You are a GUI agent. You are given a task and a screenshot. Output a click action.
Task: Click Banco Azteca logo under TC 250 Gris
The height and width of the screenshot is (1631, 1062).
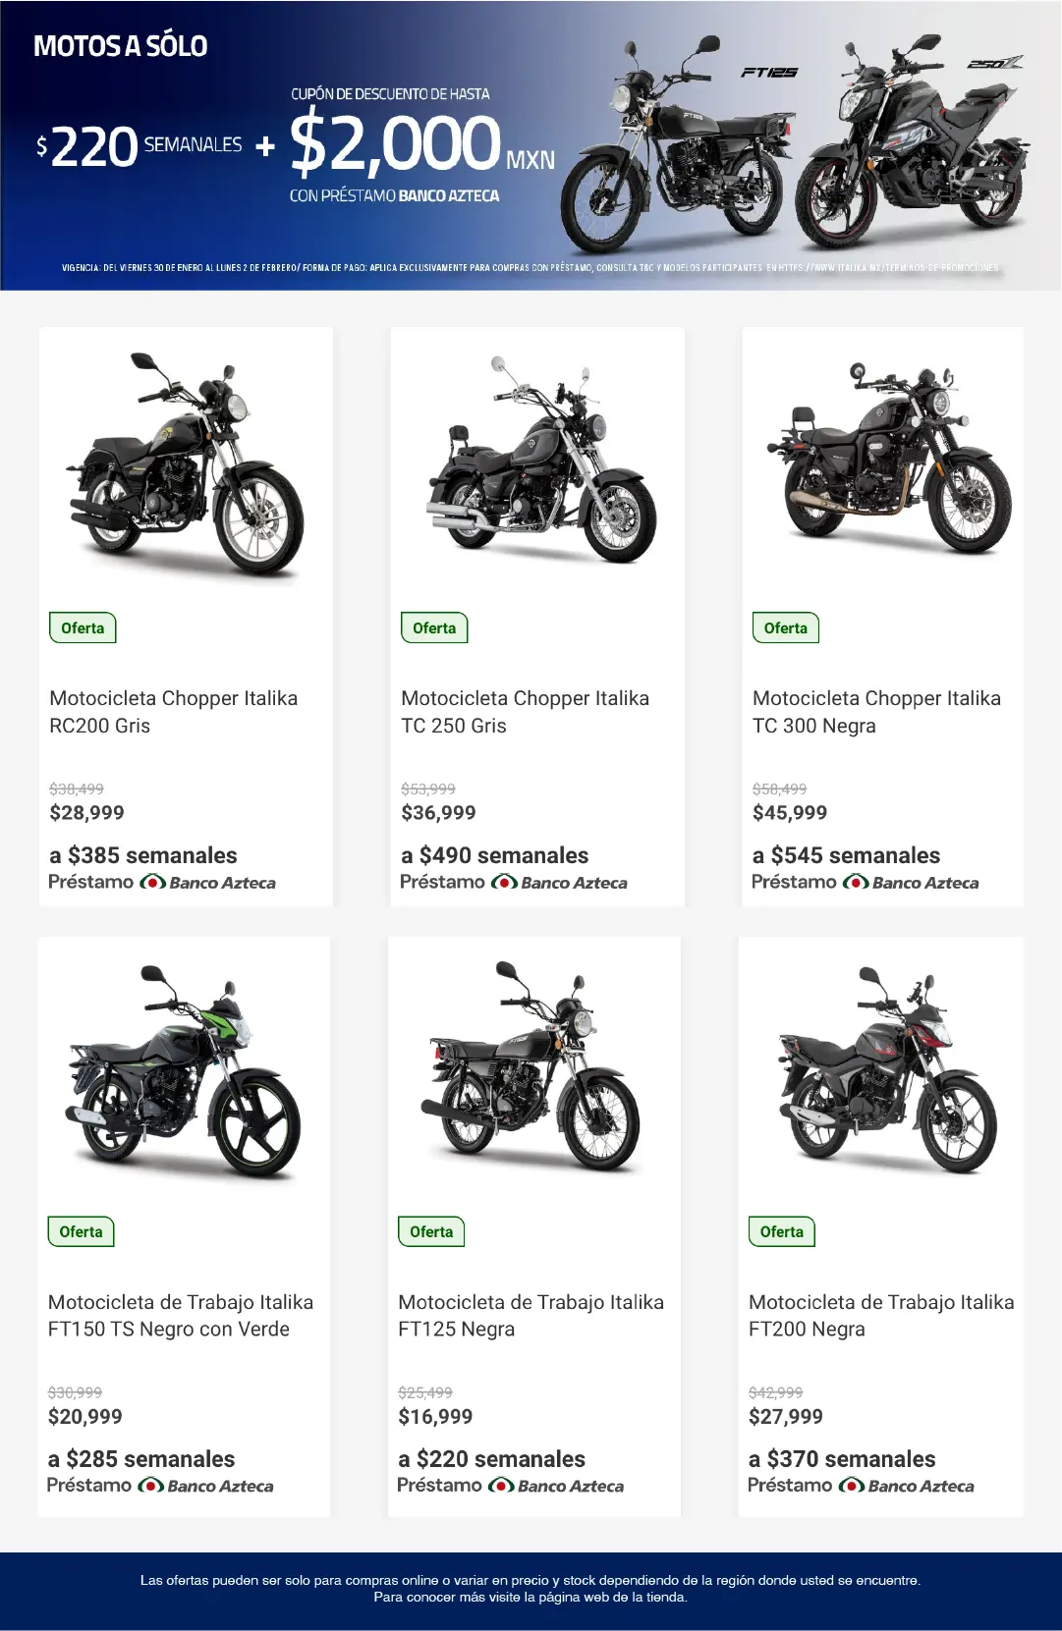[x=561, y=883]
